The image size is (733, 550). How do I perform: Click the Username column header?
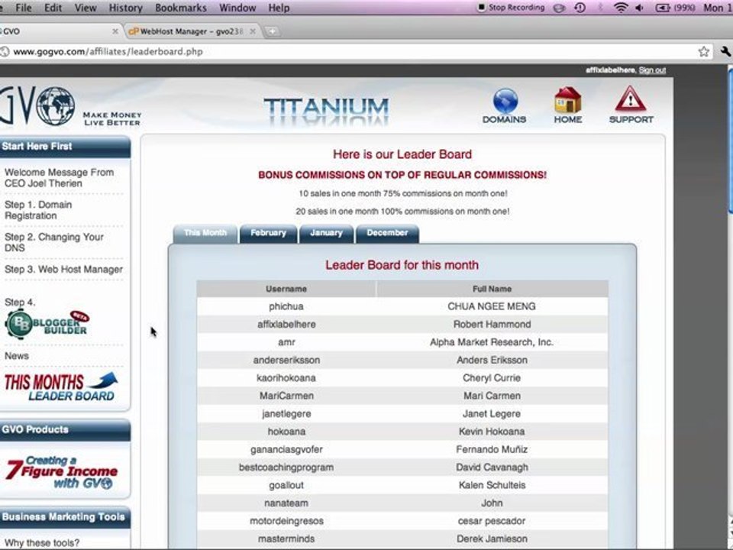point(286,289)
